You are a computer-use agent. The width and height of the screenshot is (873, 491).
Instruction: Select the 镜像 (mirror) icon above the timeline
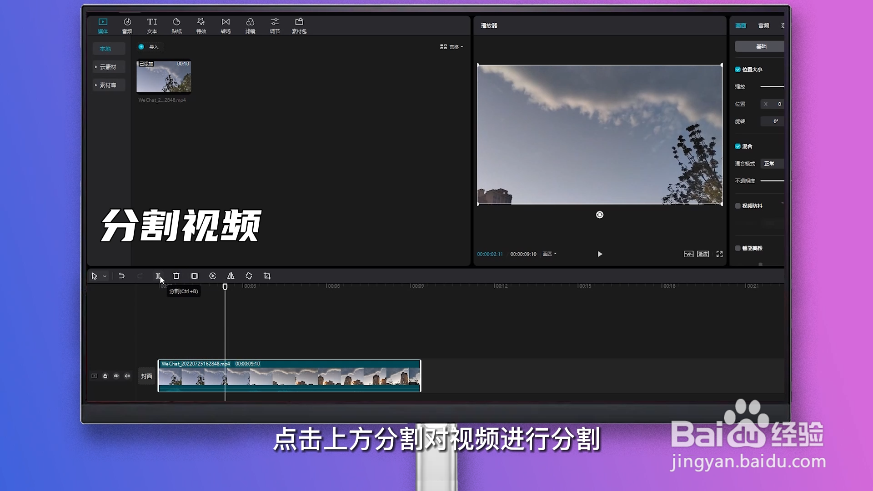coord(231,276)
